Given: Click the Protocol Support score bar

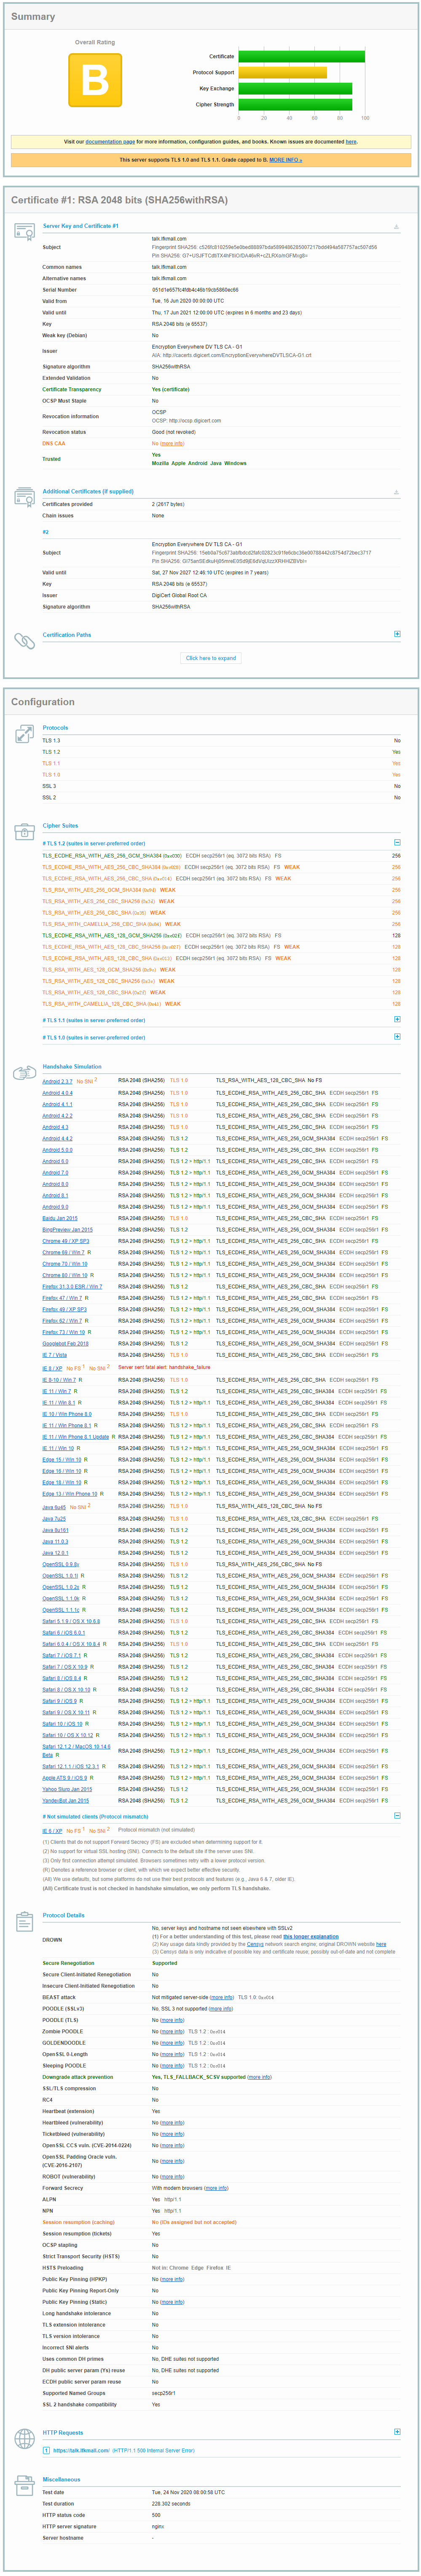Looking at the screenshot, I should [282, 73].
